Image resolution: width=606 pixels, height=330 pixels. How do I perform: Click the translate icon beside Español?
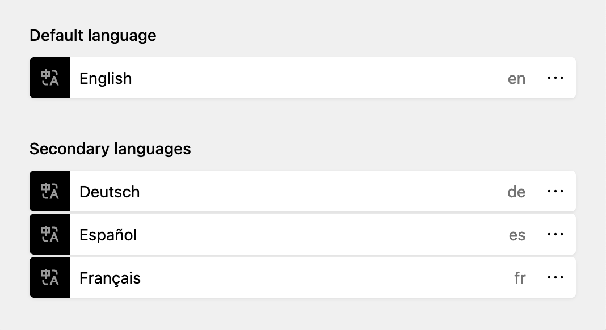click(50, 235)
